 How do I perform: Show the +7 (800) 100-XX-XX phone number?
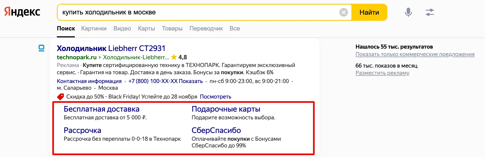(166, 81)
